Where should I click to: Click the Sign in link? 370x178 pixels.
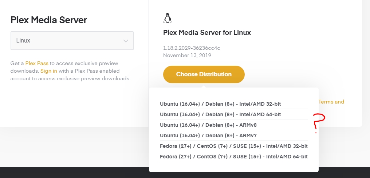tap(48, 71)
